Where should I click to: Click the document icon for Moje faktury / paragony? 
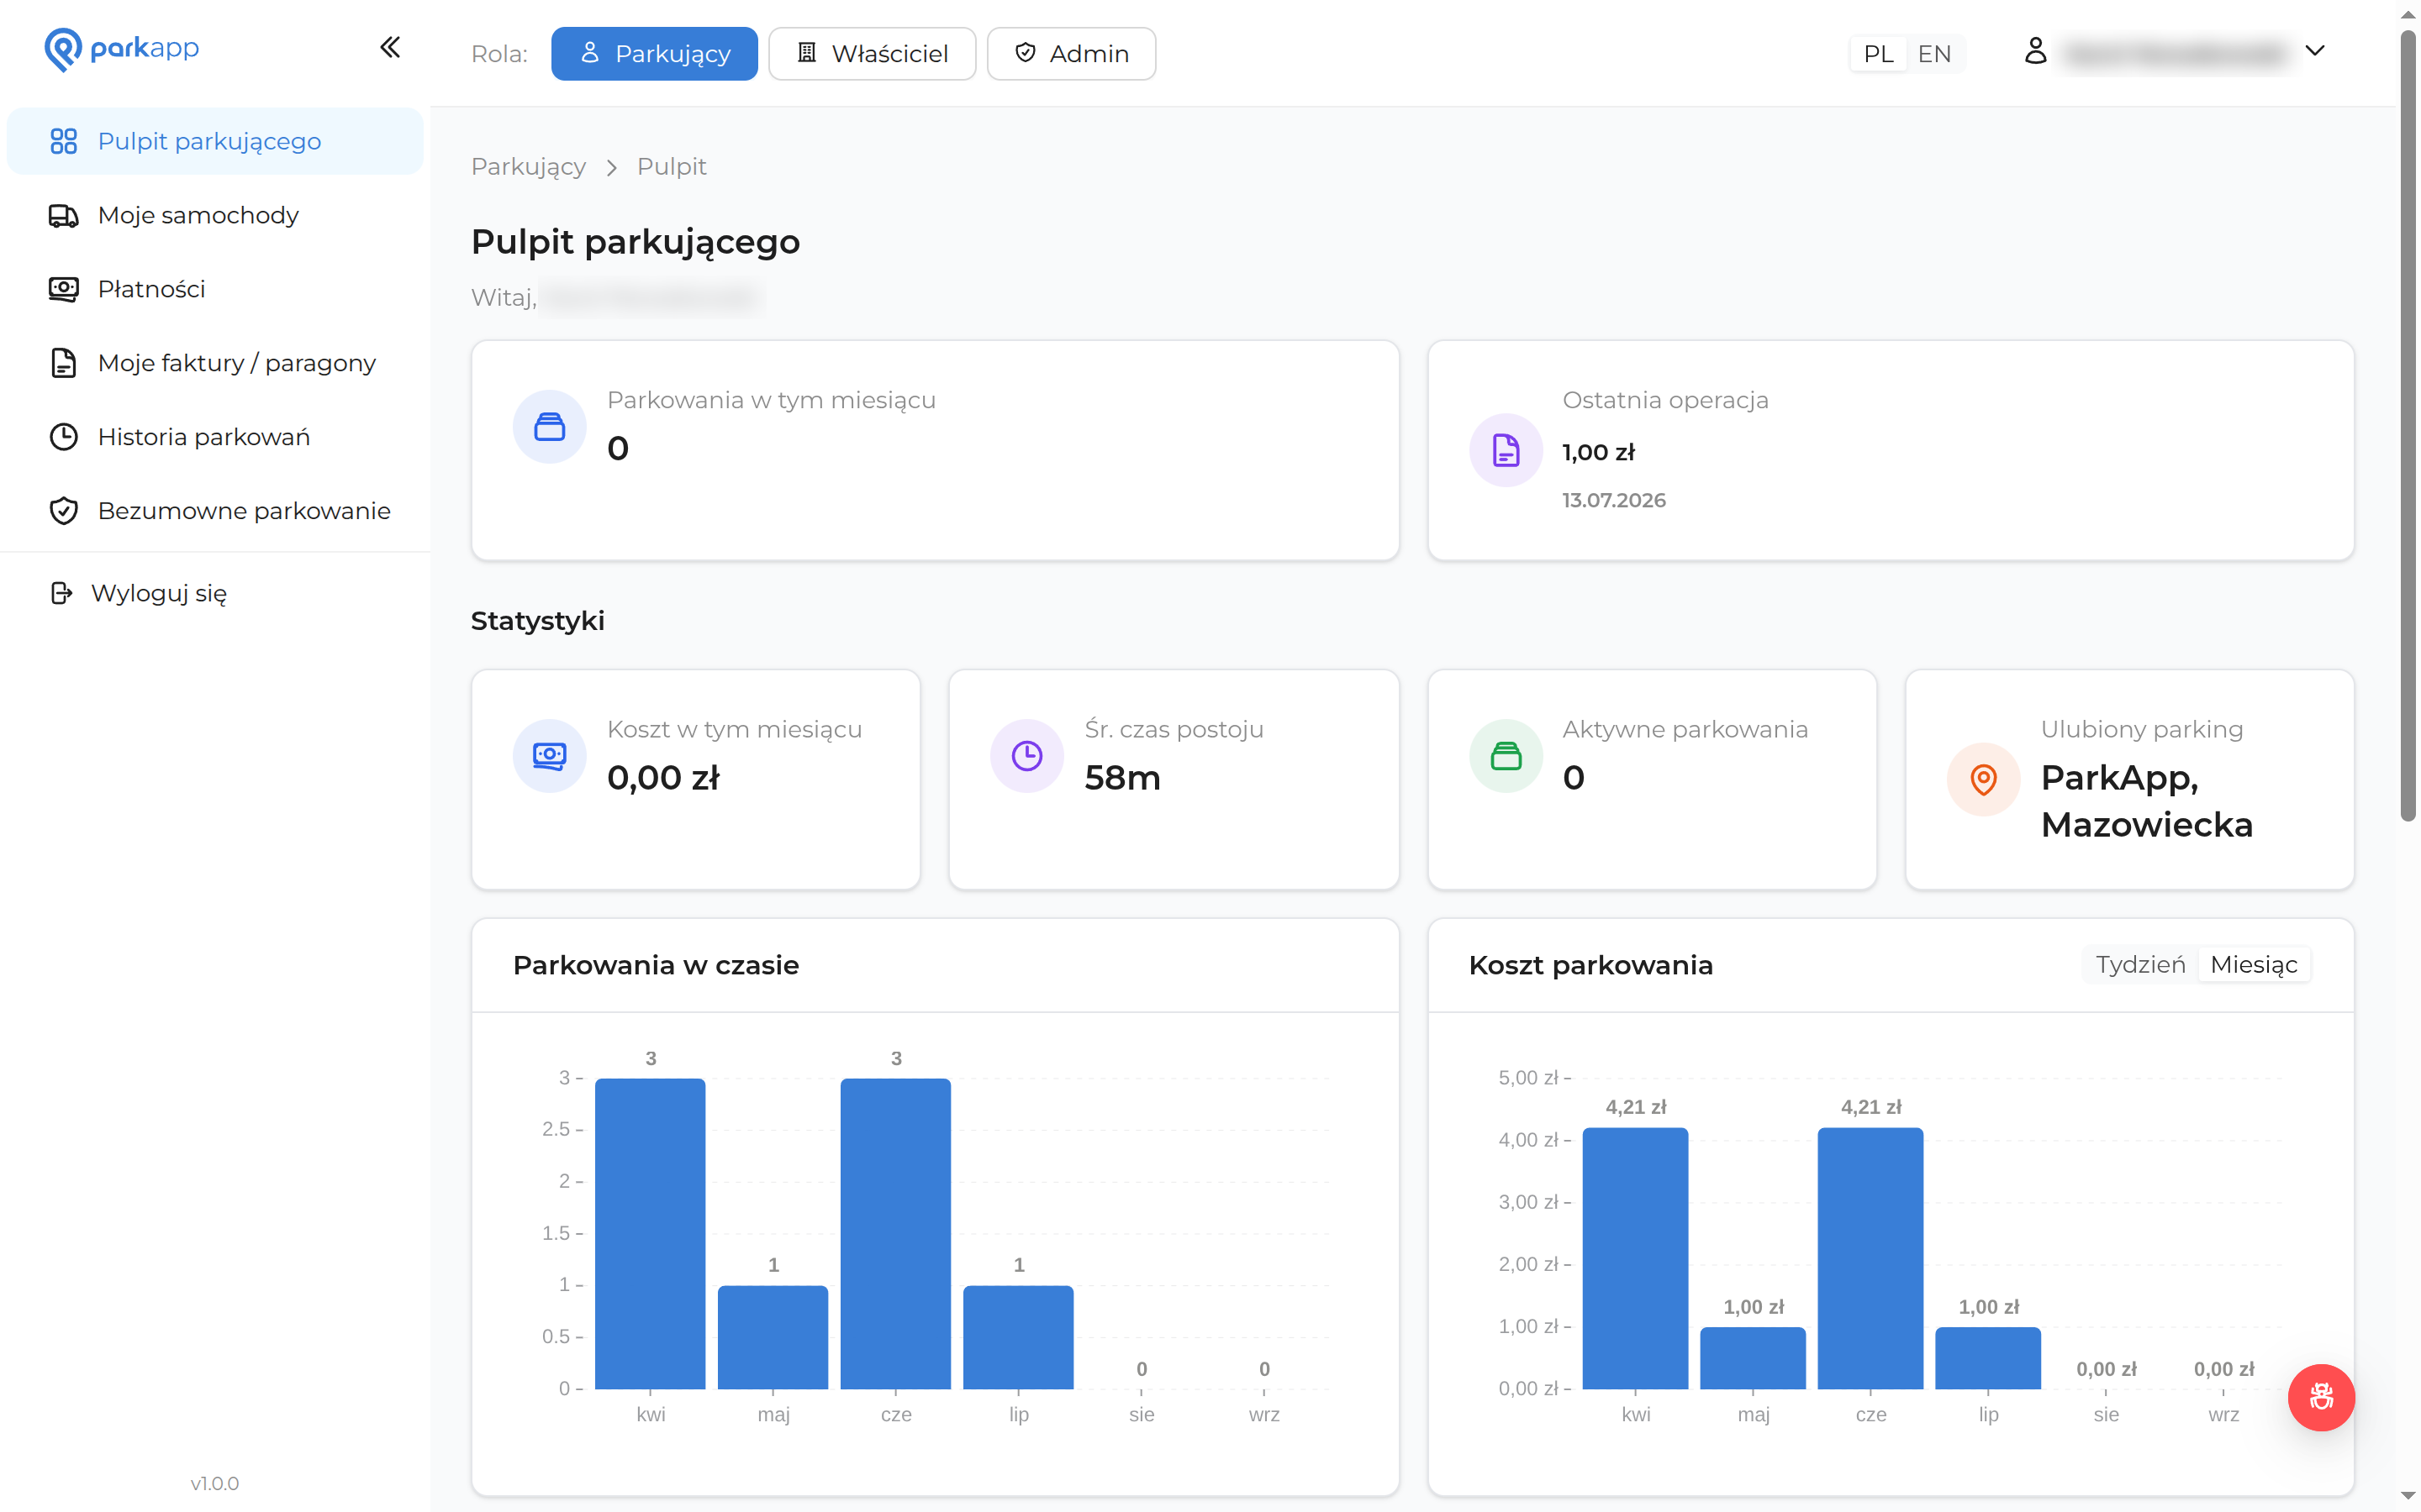tap(63, 363)
